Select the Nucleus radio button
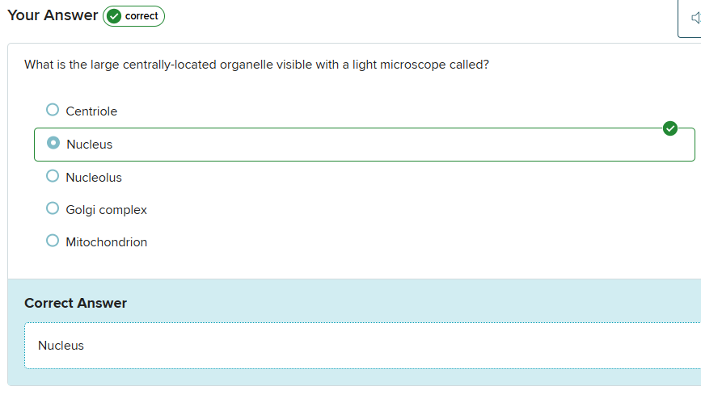The width and height of the screenshot is (701, 403). click(53, 143)
